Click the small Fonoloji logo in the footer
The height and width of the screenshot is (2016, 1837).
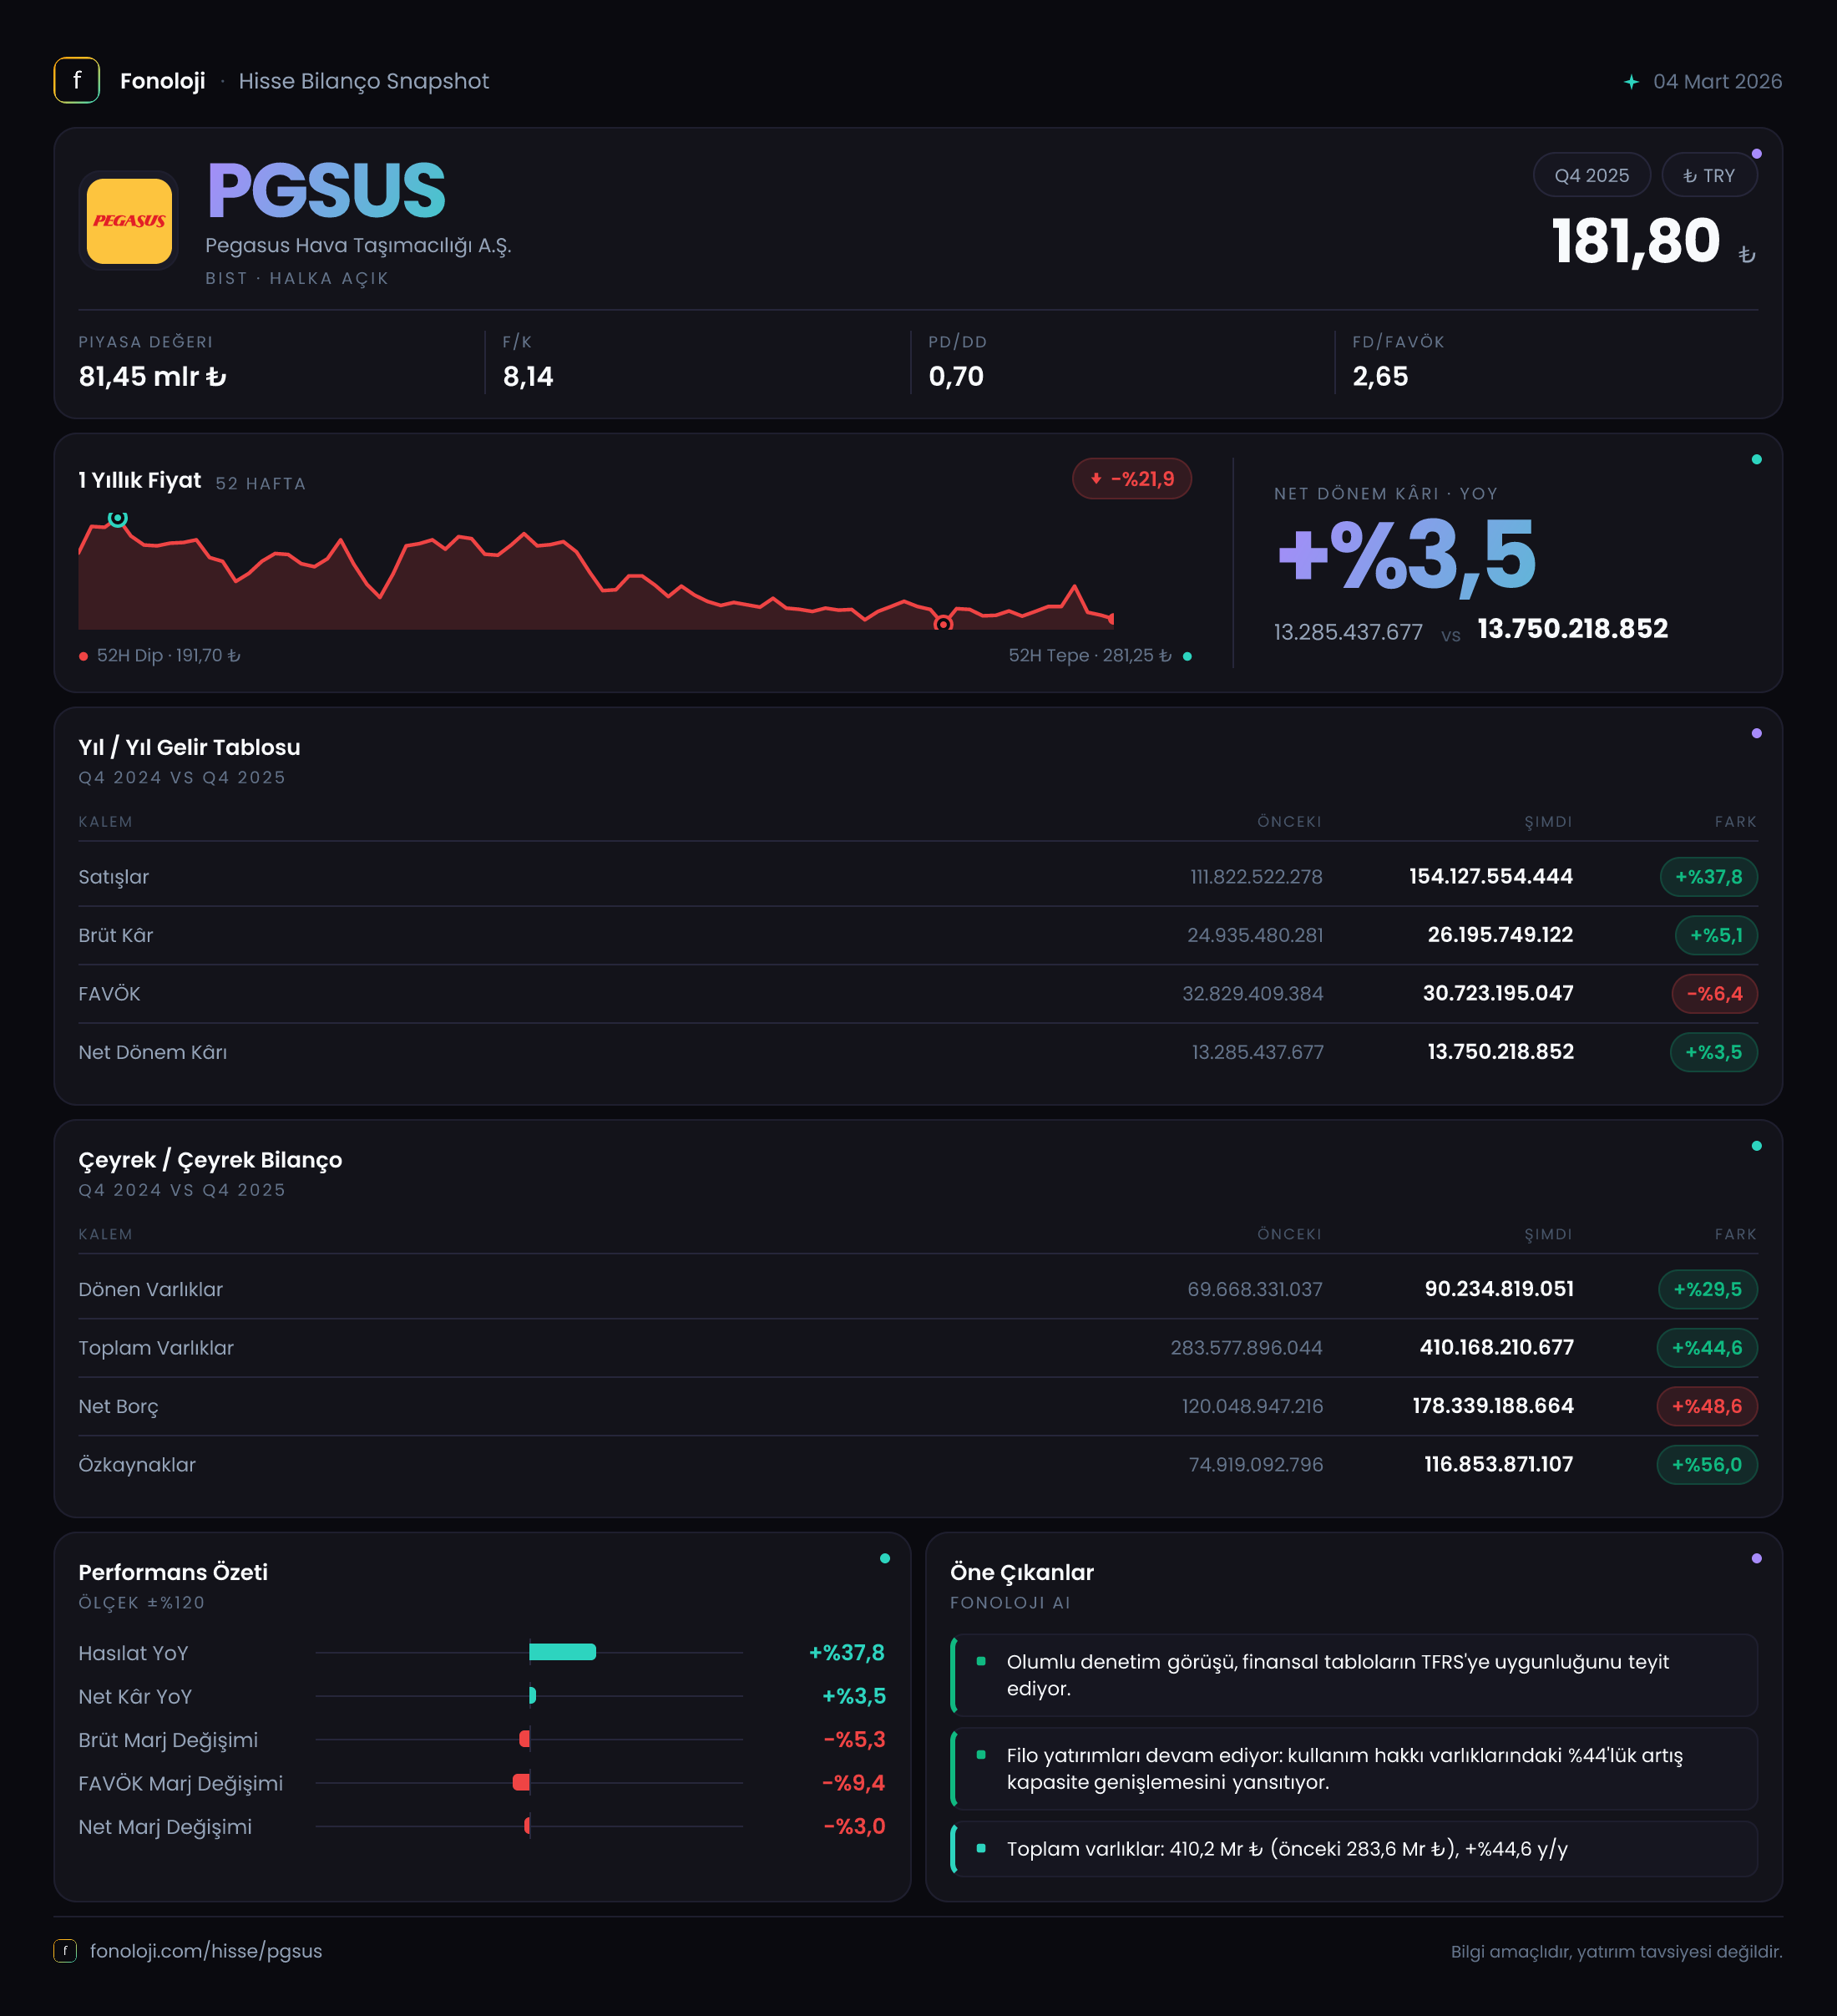65,1951
